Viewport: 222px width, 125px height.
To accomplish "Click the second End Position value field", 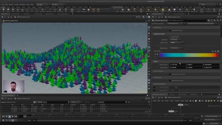I will [194, 68].
